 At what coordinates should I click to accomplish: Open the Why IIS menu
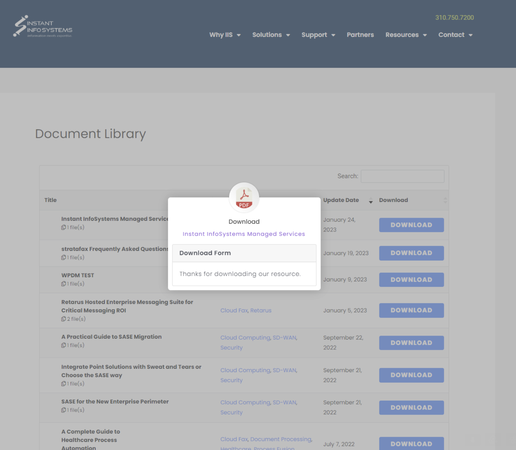click(221, 35)
